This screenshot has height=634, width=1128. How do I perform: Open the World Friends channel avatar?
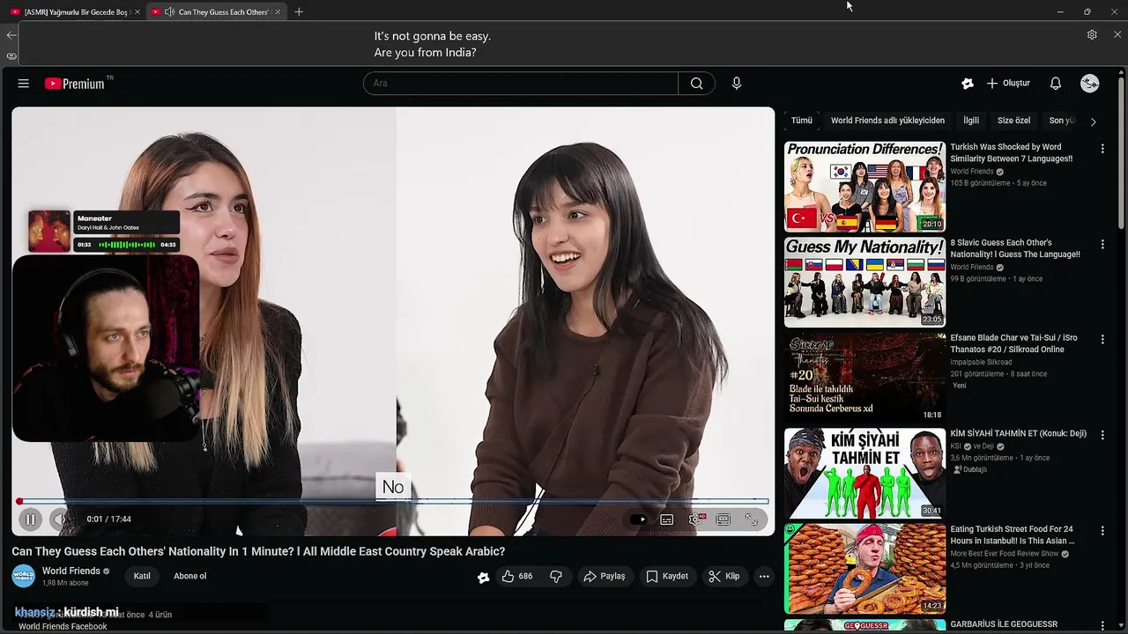24,577
